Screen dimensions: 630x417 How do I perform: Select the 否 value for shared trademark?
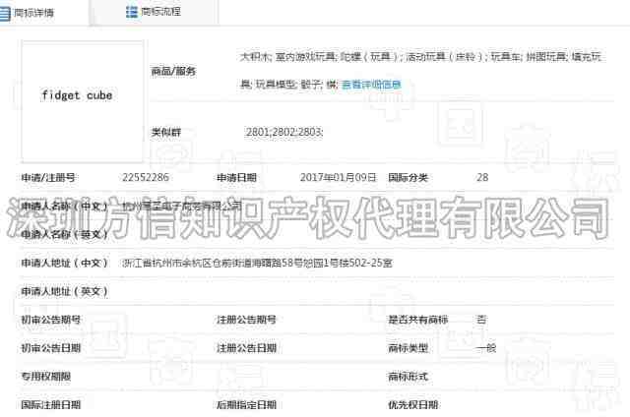pyautogui.click(x=481, y=320)
